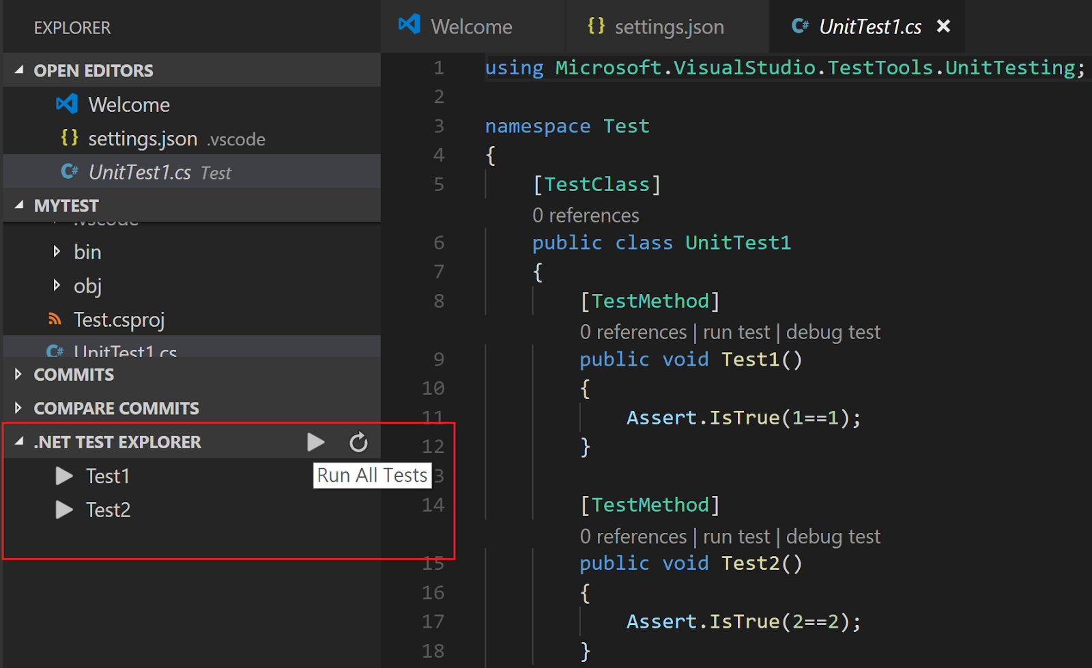
Task: Run Test1 using its play icon
Action: click(63, 476)
